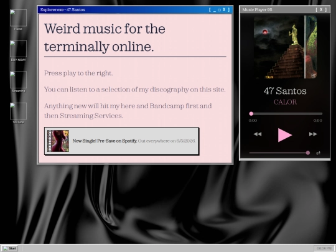Click the CALOR track title
The height and width of the screenshot is (252, 336).
point(285,102)
